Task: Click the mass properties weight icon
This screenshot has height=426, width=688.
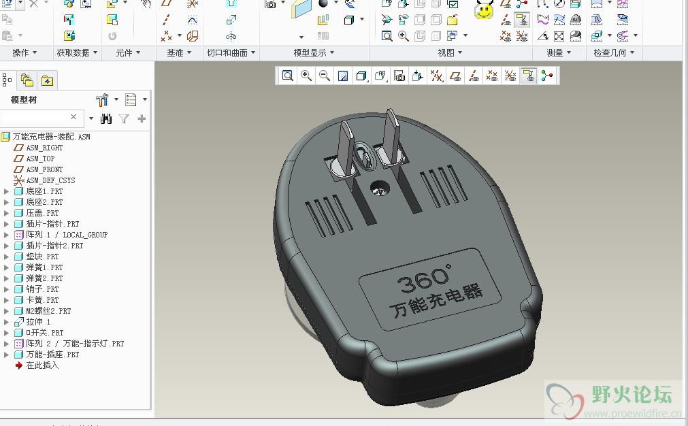Action: coord(576,20)
